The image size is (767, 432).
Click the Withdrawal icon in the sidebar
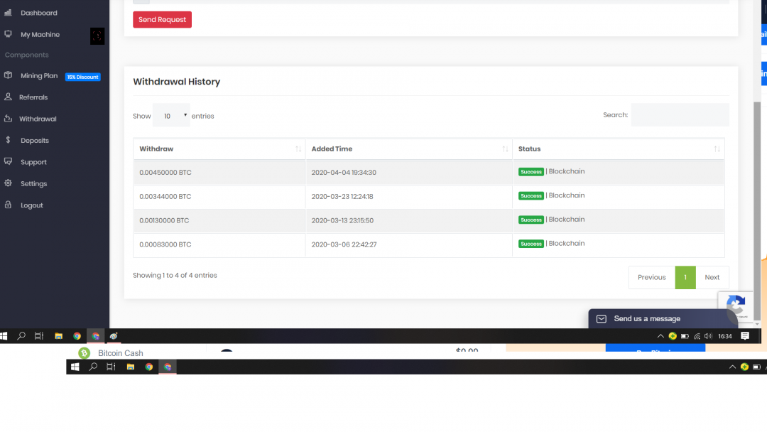pyautogui.click(x=9, y=119)
